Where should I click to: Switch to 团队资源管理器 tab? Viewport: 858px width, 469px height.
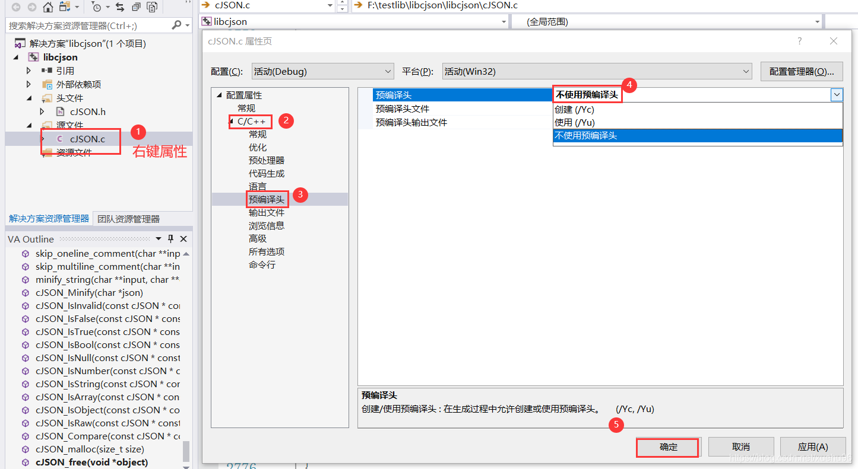pyautogui.click(x=128, y=219)
